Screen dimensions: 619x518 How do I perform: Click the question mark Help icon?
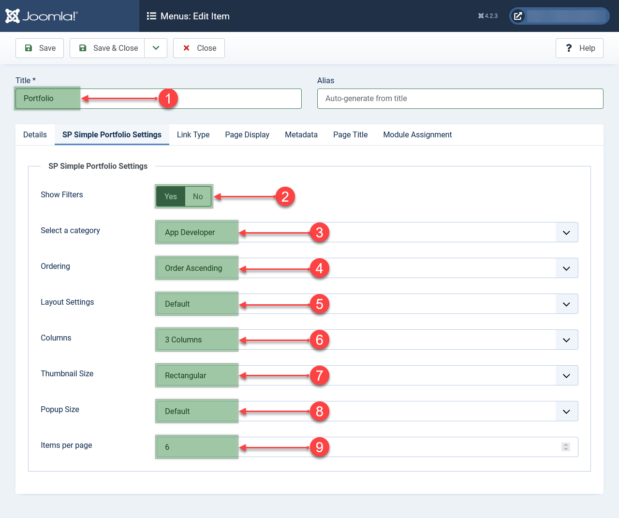[x=569, y=48]
